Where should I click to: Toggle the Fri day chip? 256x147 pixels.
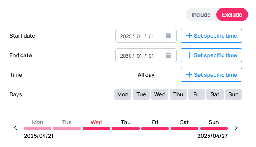196,94
